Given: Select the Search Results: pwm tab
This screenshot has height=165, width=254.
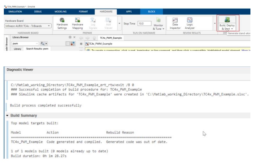Looking at the screenshot, I should pyautogui.click(x=37, y=49).
